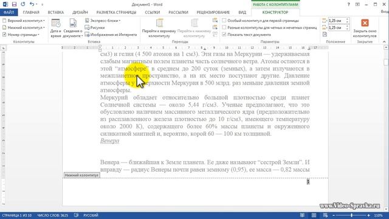The height and width of the screenshot is (219, 389).
Task: Collapse the ribbon with the arrow
Action: (x=384, y=42)
